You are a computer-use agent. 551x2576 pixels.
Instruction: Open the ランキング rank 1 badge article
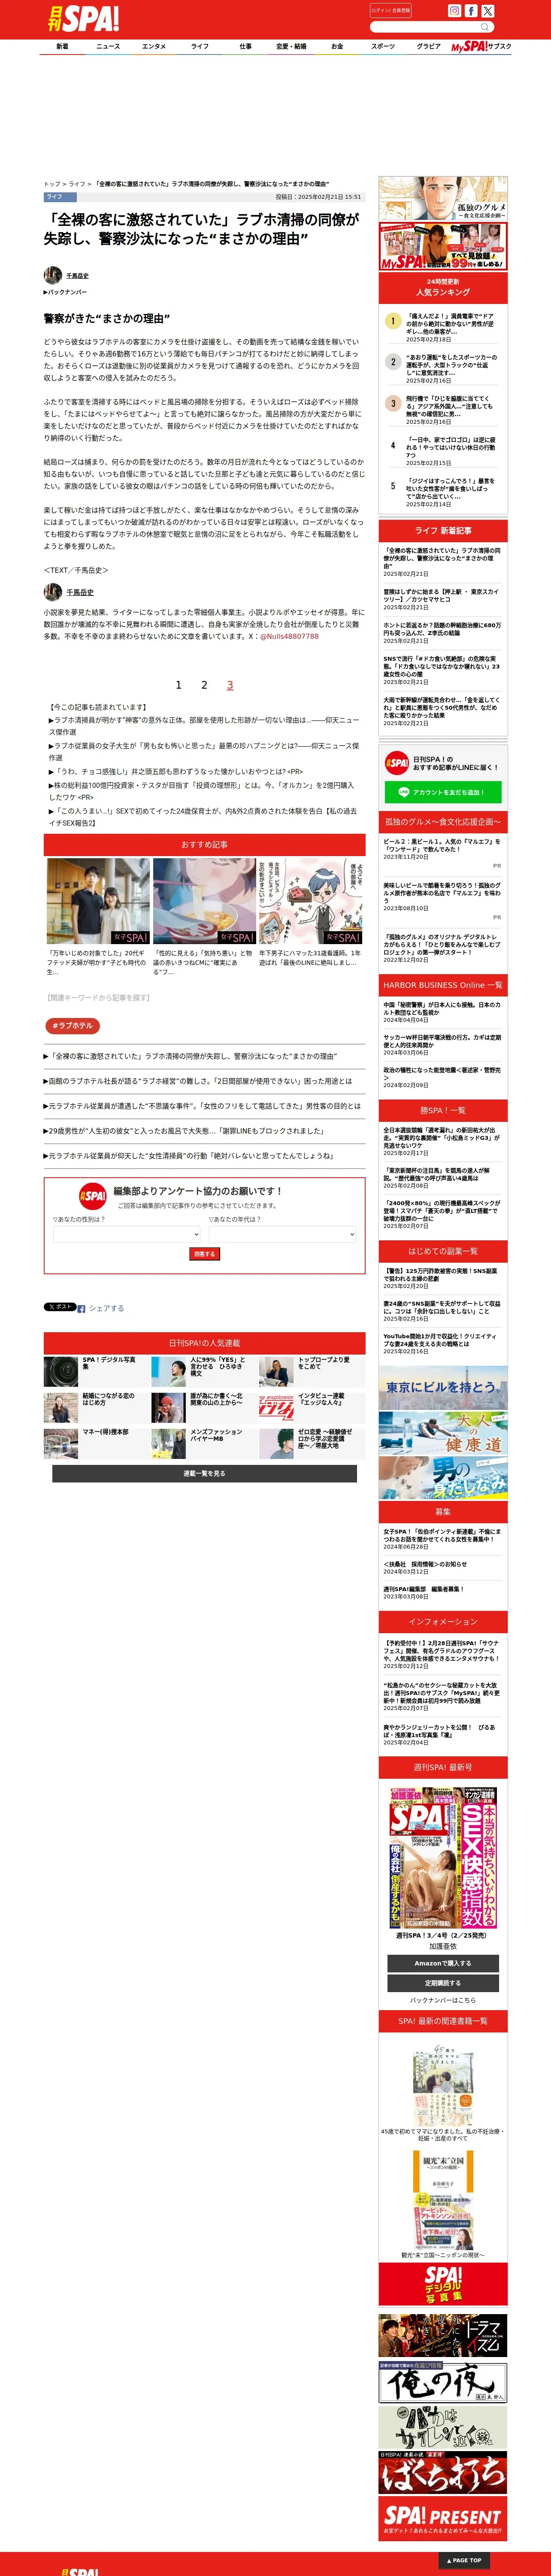[x=393, y=321]
